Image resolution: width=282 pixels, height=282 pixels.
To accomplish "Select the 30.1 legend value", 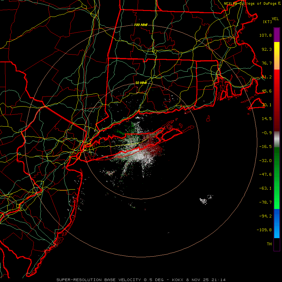I will (x=267, y=105).
